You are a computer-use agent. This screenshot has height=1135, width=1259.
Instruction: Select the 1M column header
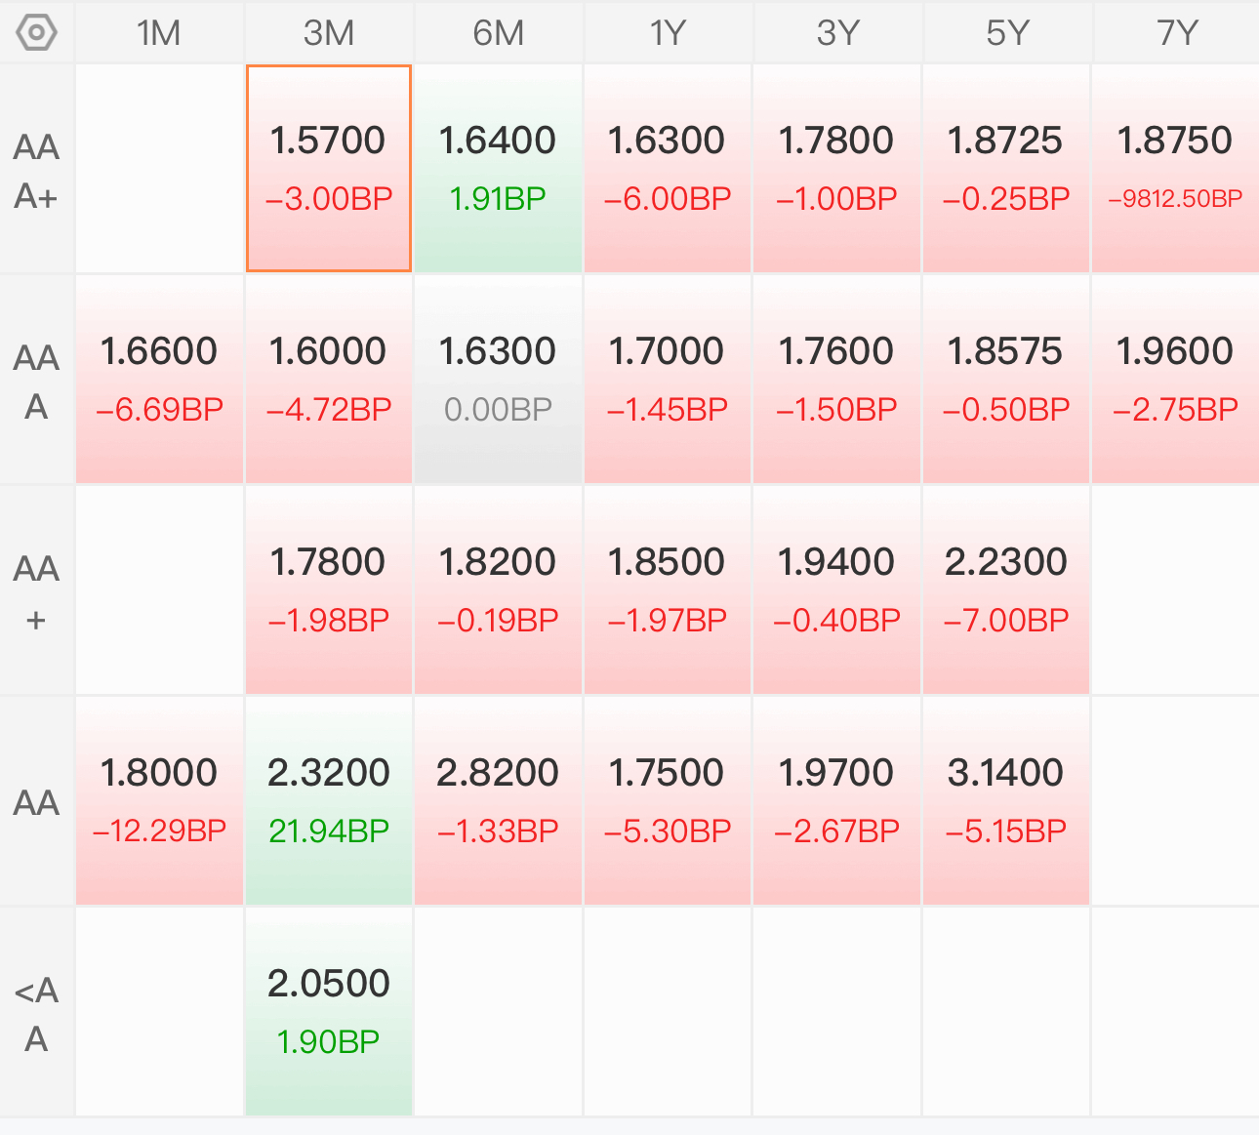159,33
